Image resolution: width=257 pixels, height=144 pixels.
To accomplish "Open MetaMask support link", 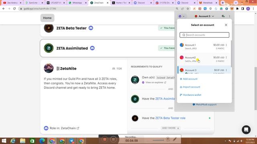I will click(x=204, y=104).
